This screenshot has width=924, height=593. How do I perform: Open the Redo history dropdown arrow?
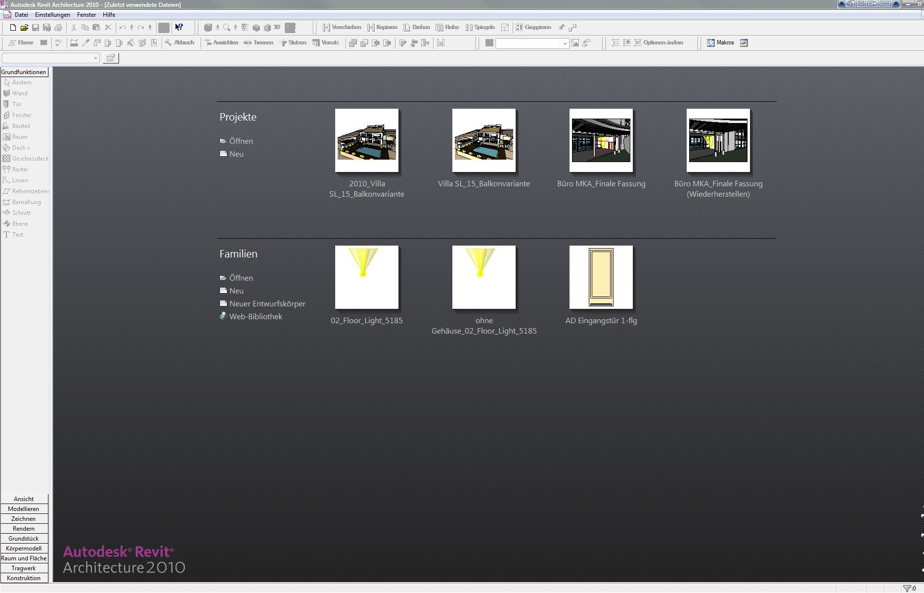tap(150, 28)
